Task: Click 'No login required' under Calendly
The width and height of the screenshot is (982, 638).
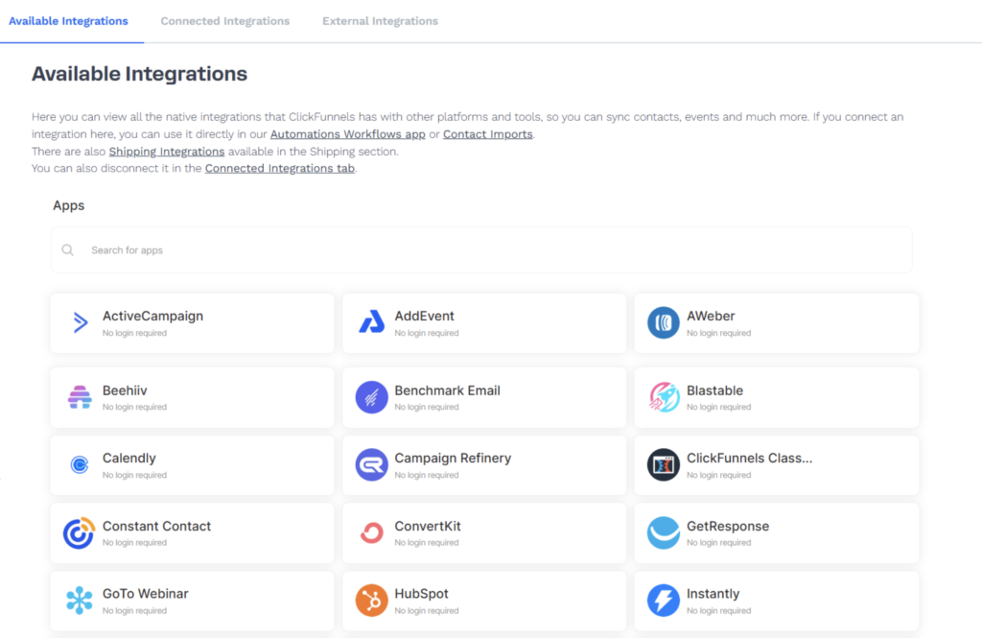Action: click(x=134, y=475)
